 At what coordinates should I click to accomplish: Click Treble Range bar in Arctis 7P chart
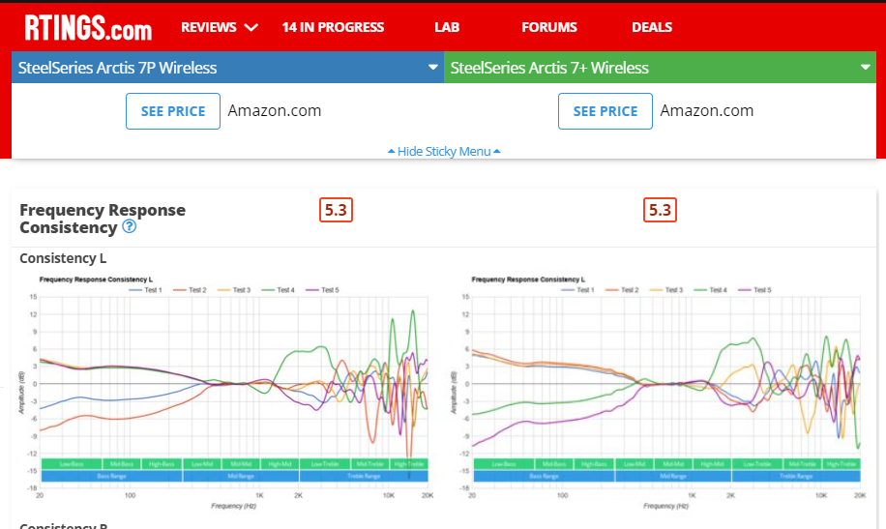click(364, 477)
